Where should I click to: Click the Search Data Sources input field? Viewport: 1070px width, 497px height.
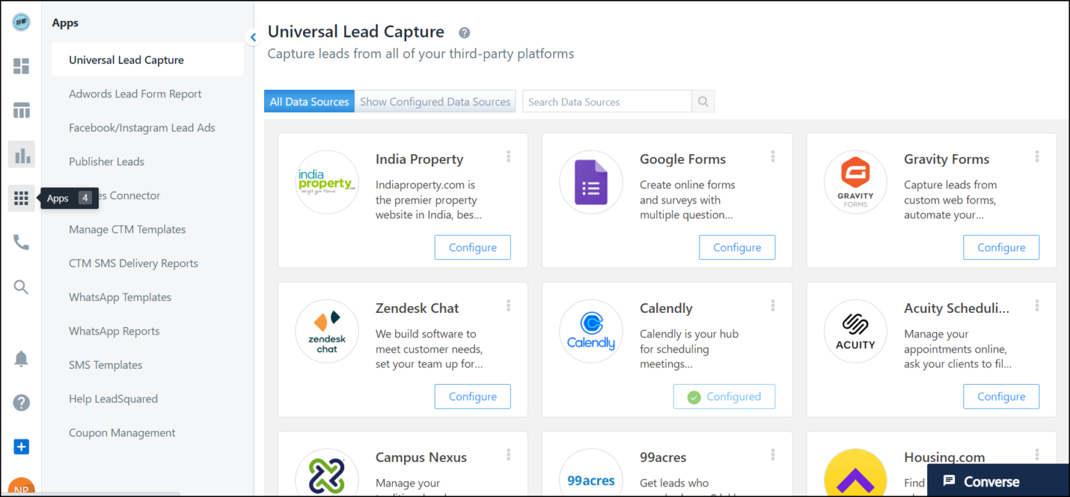click(607, 102)
